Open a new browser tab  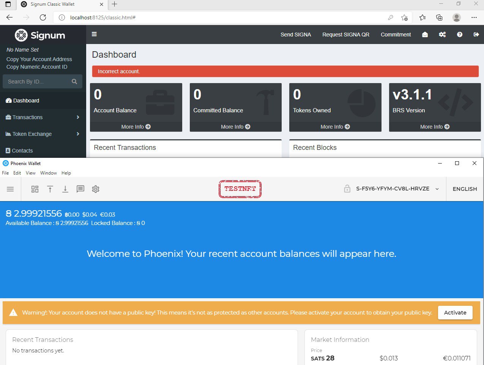[x=114, y=4]
